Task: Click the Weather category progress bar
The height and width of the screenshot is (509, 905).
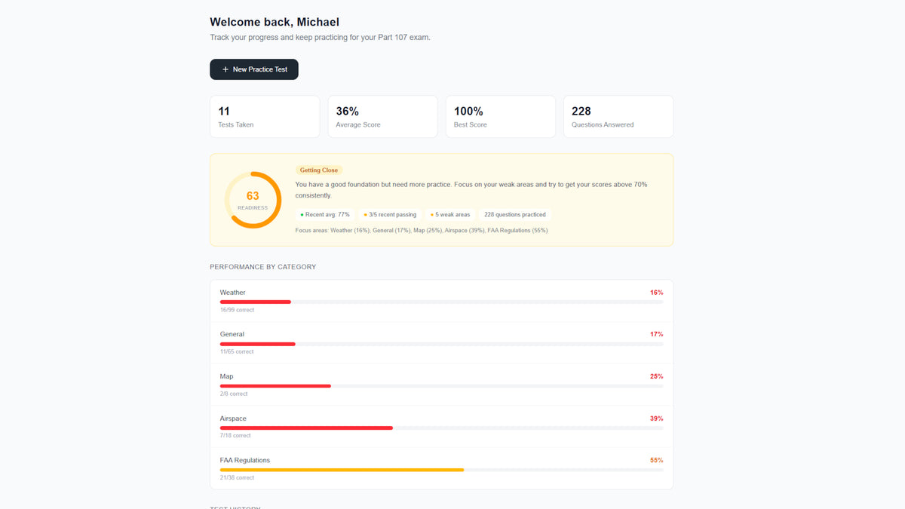Action: [441, 302]
